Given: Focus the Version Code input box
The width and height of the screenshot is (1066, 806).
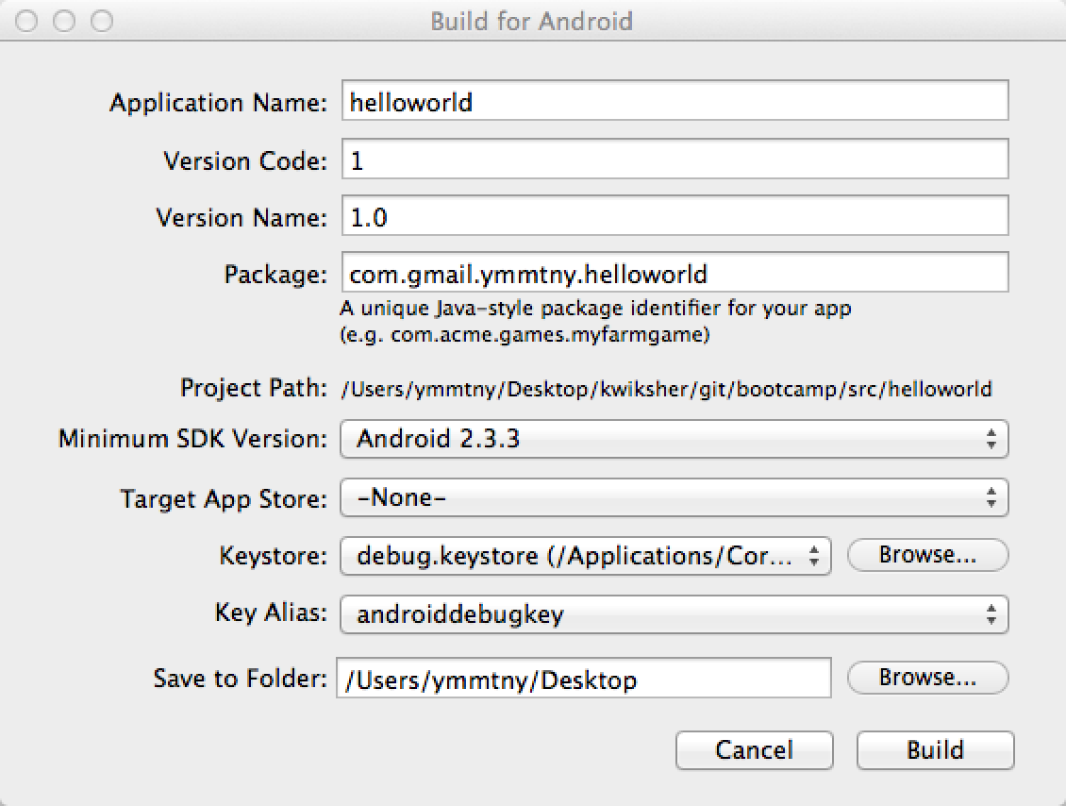Looking at the screenshot, I should coord(675,160).
